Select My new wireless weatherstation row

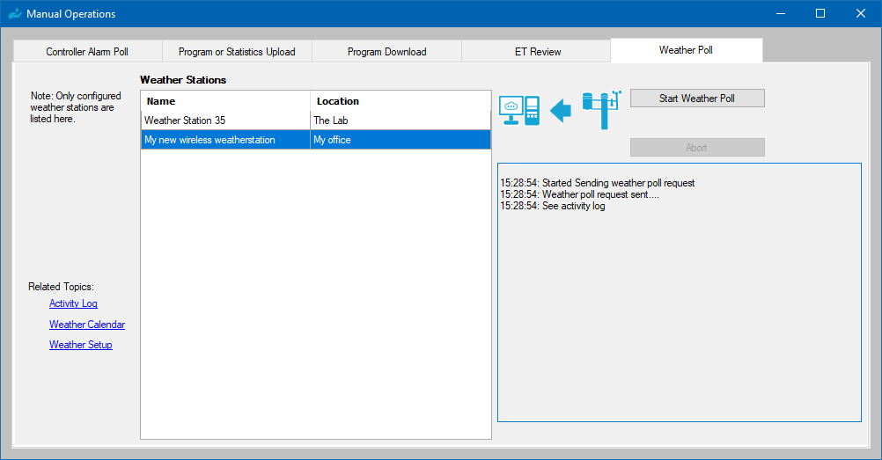click(315, 140)
